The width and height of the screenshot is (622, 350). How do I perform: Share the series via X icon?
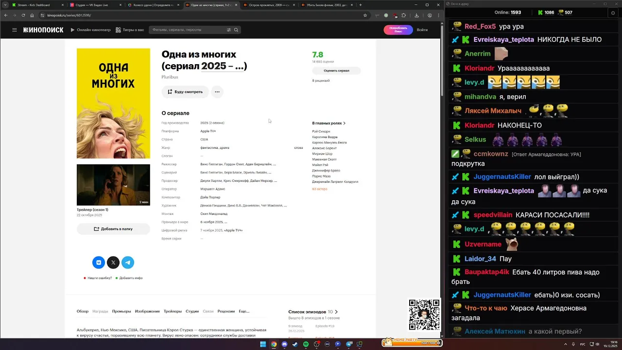113,262
